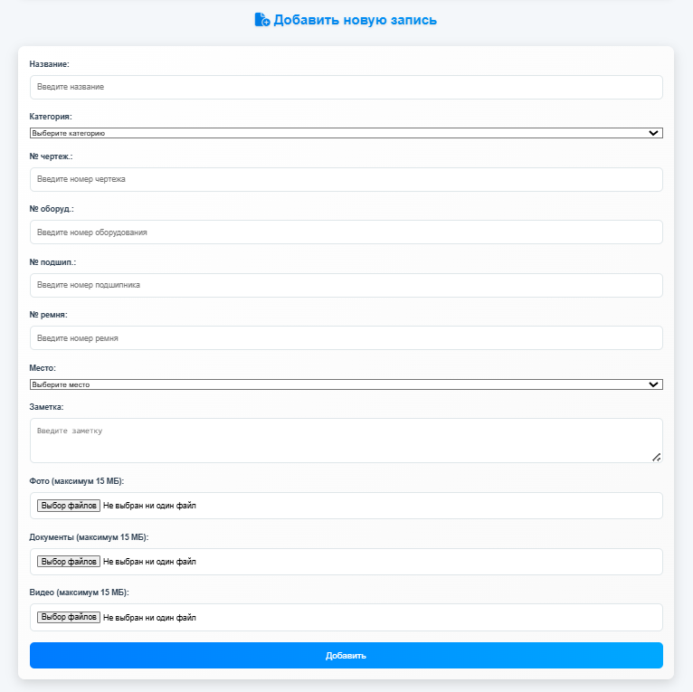Select the № подшип. input field
The width and height of the screenshot is (693, 692).
[346, 285]
